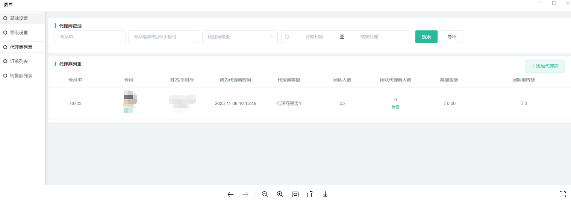Click the 会员ID input field
Image resolution: width=571 pixels, height=201 pixels.
coord(90,37)
